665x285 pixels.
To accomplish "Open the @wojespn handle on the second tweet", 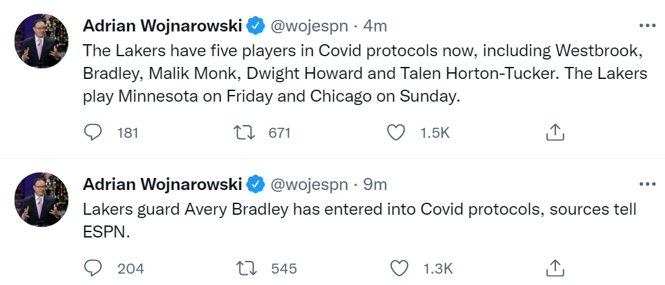I will [309, 185].
